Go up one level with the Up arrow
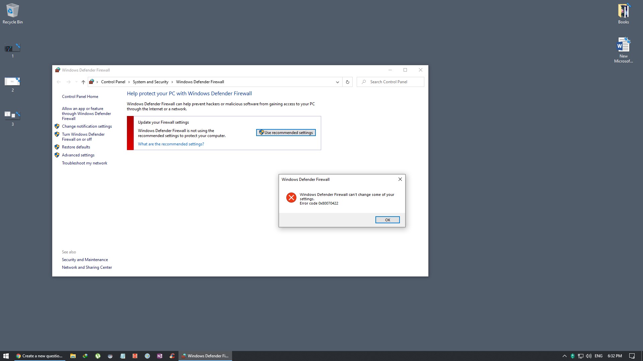The image size is (643, 361). [83, 82]
